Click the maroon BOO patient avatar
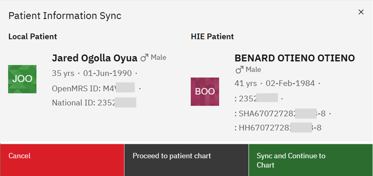This screenshot has height=176, width=373. [205, 92]
